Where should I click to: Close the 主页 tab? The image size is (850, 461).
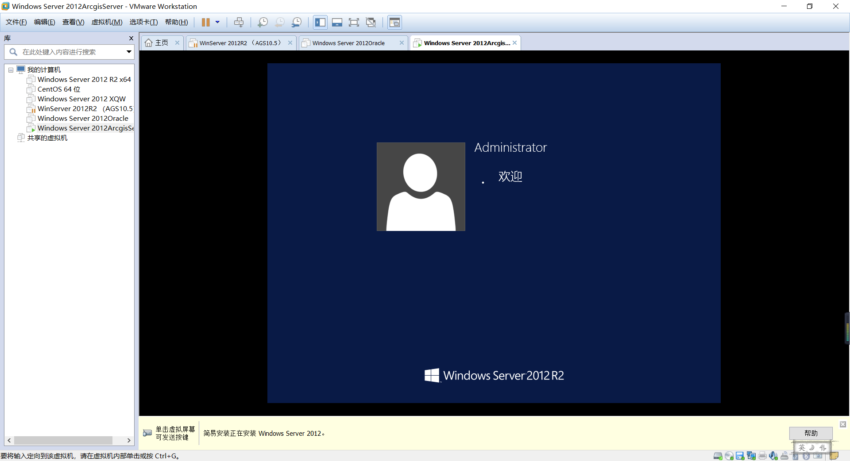tap(177, 43)
